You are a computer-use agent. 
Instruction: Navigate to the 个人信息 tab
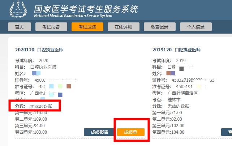[x=196, y=27]
